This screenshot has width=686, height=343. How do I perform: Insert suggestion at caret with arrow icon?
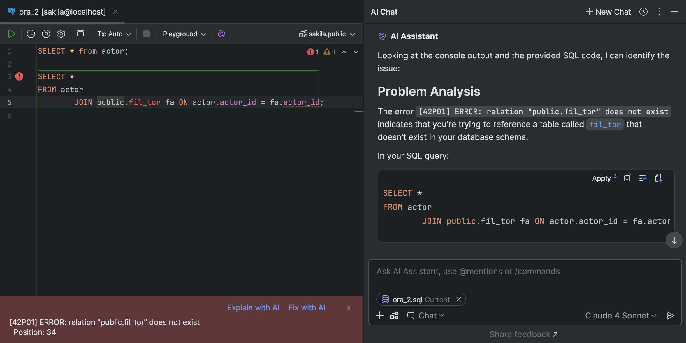pyautogui.click(x=643, y=178)
